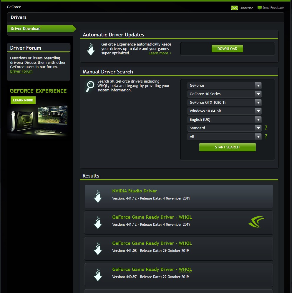Open the GeForce product type dropdown
The image size is (292, 293).
224,86
